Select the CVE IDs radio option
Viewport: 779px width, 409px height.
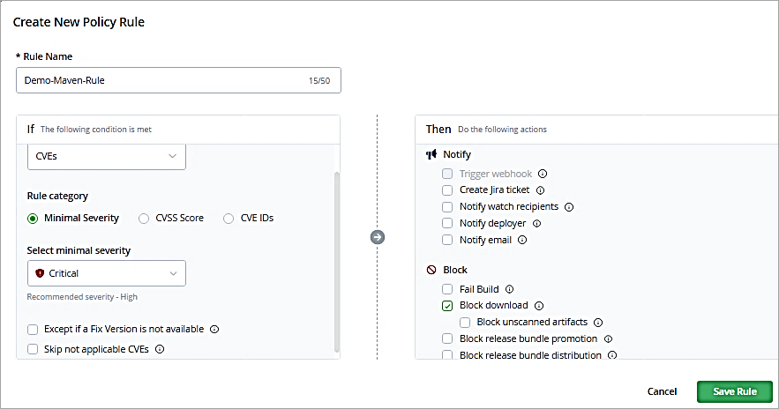pyautogui.click(x=228, y=219)
